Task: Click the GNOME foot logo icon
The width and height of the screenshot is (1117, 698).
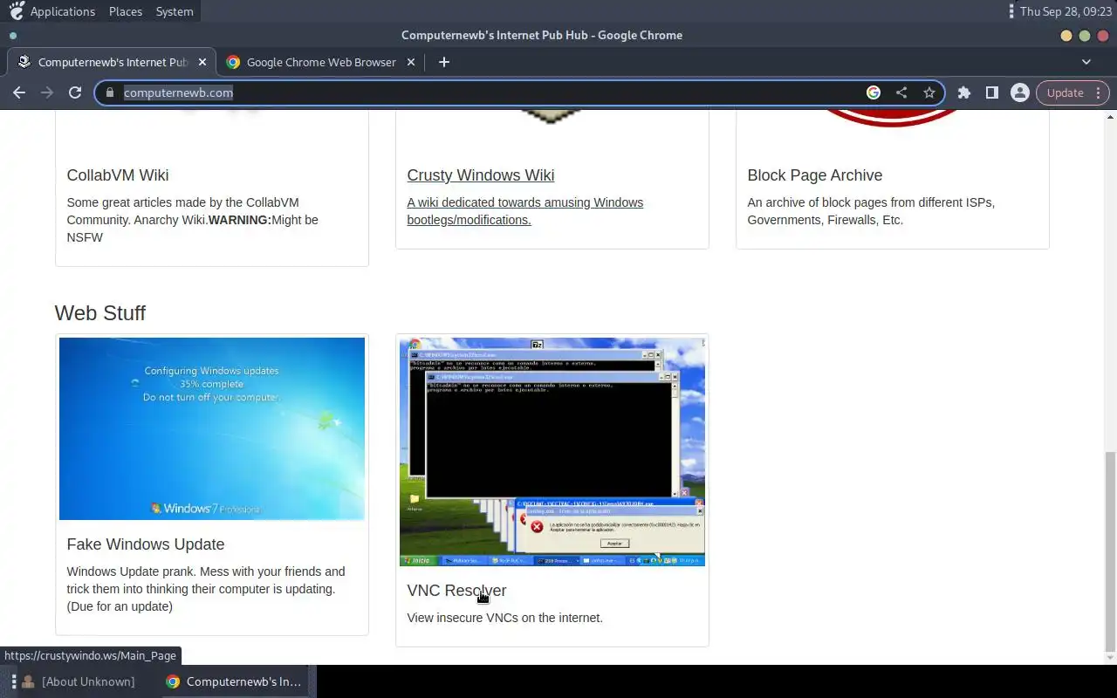Action: click(17, 11)
